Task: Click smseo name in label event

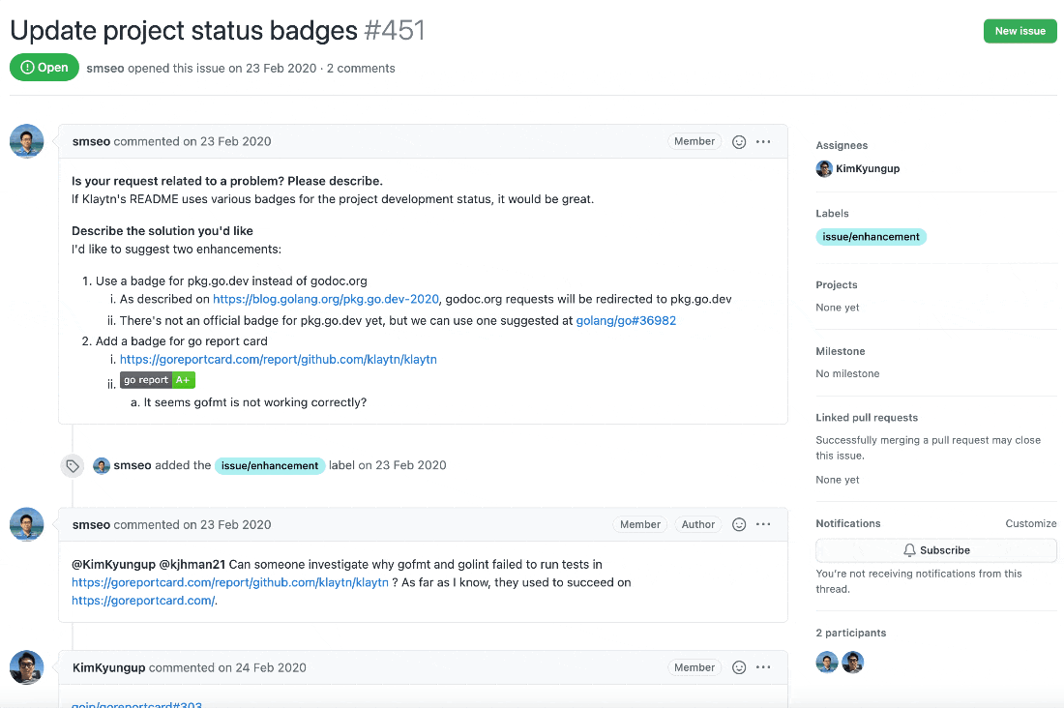Action: (133, 465)
